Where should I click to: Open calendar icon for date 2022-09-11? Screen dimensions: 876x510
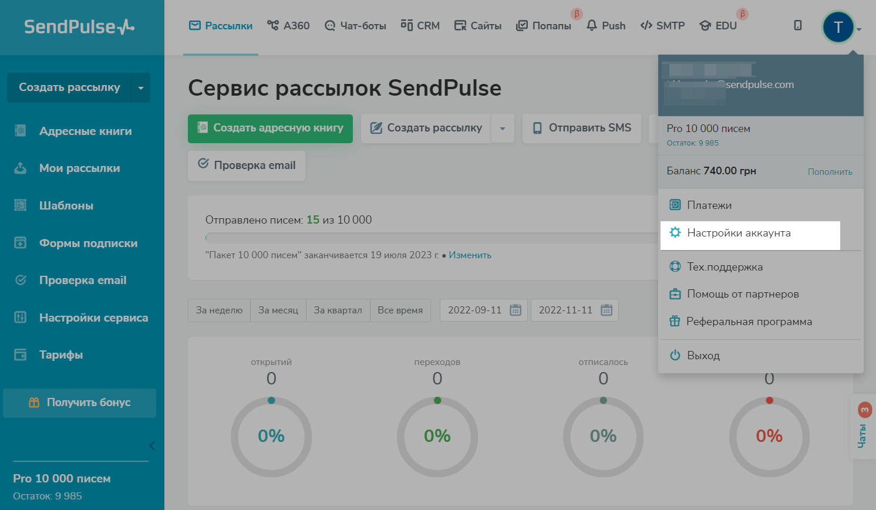click(x=516, y=310)
